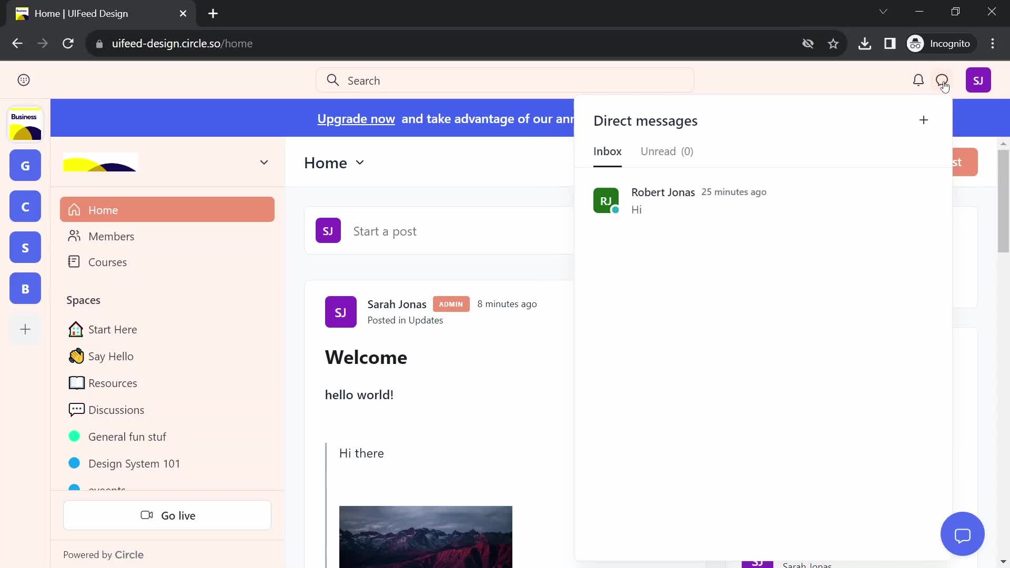Switch to the Unread (0) tab
The width and height of the screenshot is (1010, 568).
click(666, 151)
